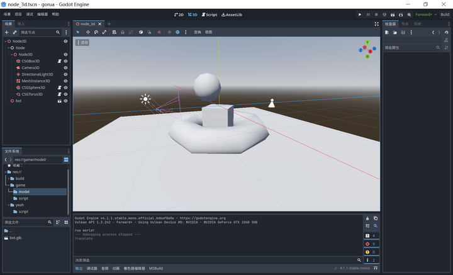Click the clear output icon in console
The image size is (453, 275).
(367, 218)
